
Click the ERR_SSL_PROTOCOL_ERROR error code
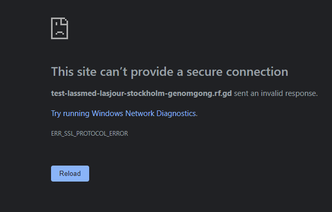pyautogui.click(x=89, y=134)
